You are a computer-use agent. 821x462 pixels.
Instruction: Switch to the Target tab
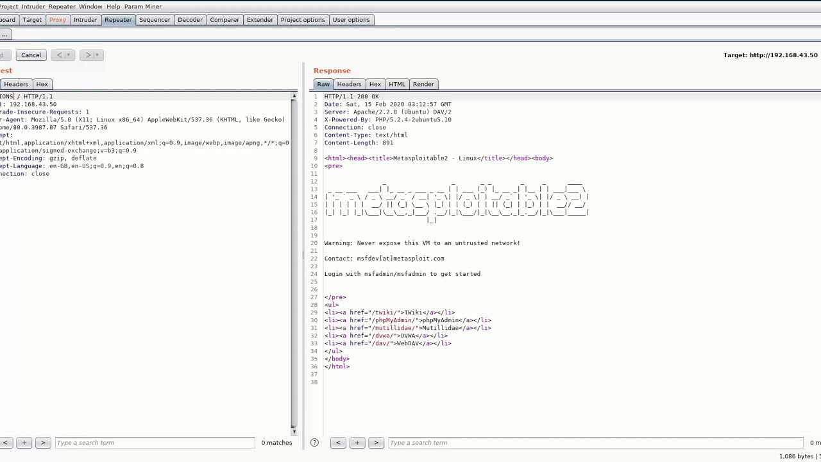(32, 20)
